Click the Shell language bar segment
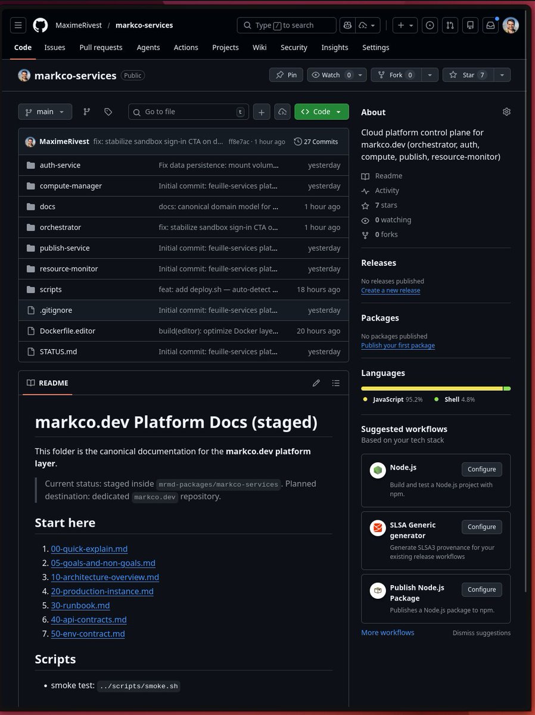 point(507,388)
